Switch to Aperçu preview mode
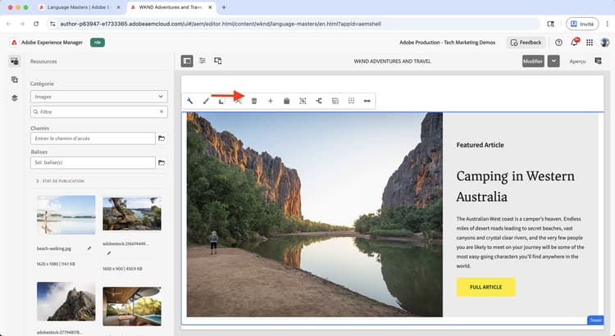 577,61
